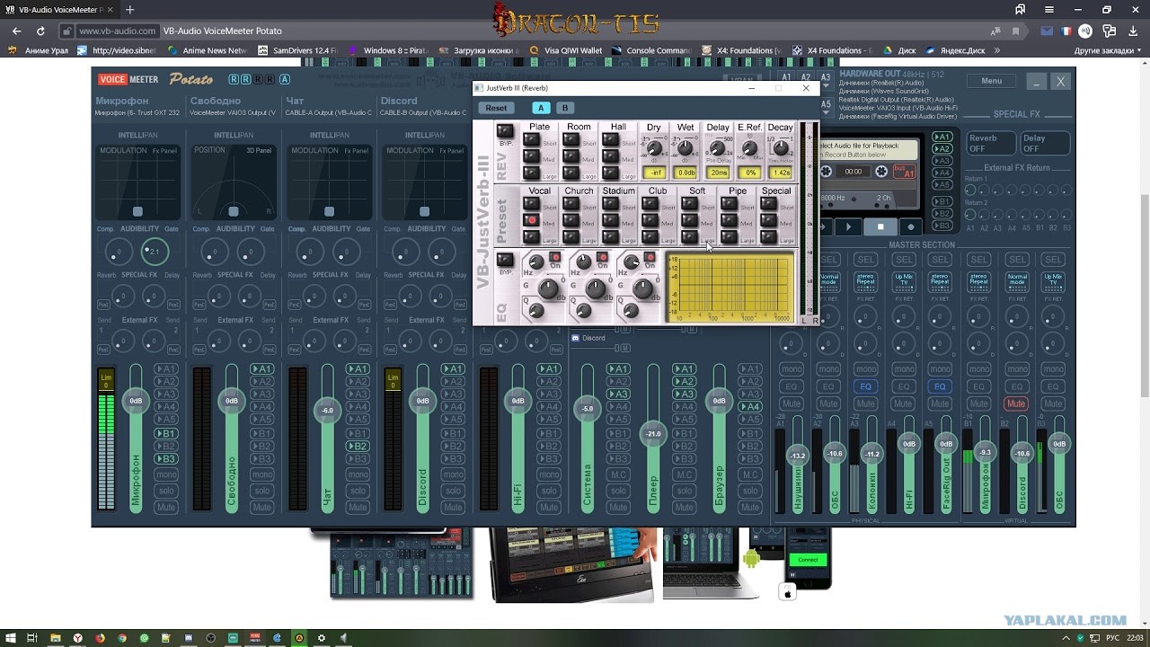Mute the Микрофон input strip

pyautogui.click(x=165, y=508)
